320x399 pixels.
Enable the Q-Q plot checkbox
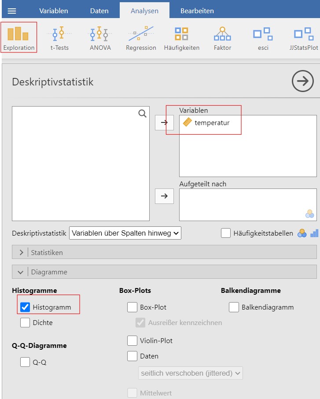point(25,362)
